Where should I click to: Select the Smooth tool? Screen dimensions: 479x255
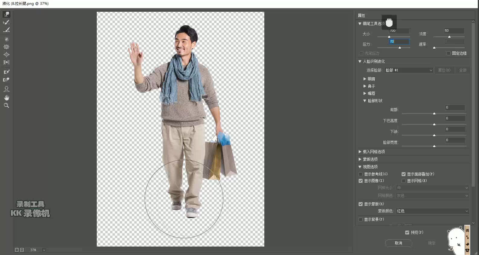click(x=6, y=30)
